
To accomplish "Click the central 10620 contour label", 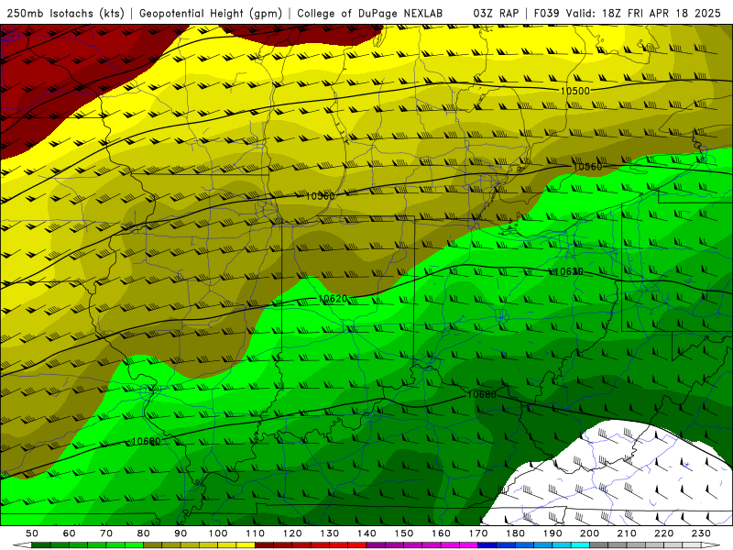I will [333, 299].
